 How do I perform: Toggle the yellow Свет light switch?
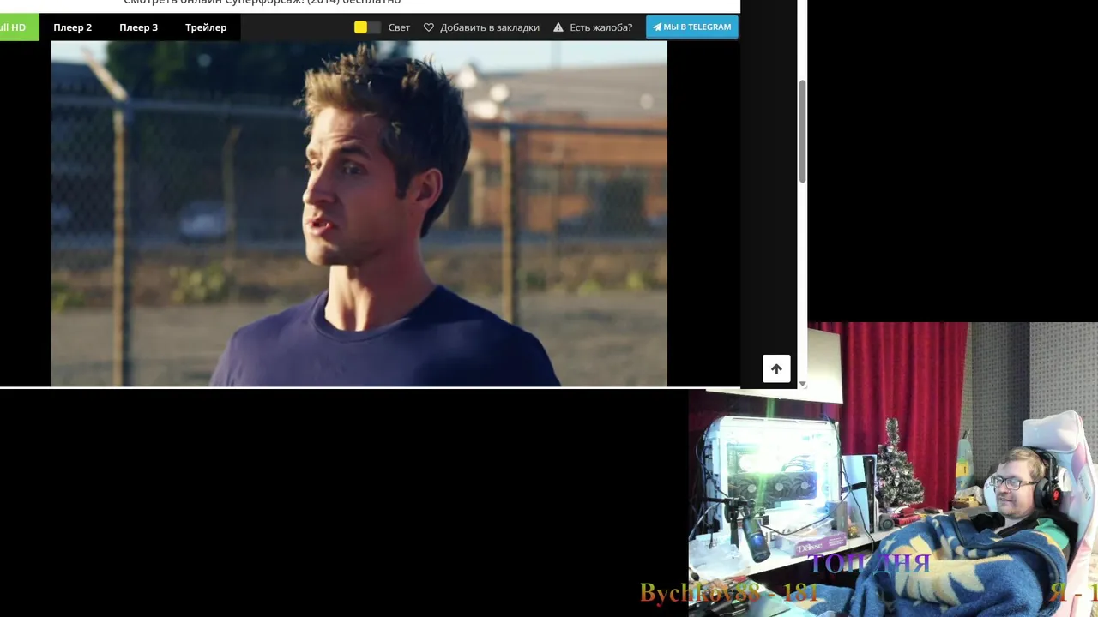(x=367, y=27)
